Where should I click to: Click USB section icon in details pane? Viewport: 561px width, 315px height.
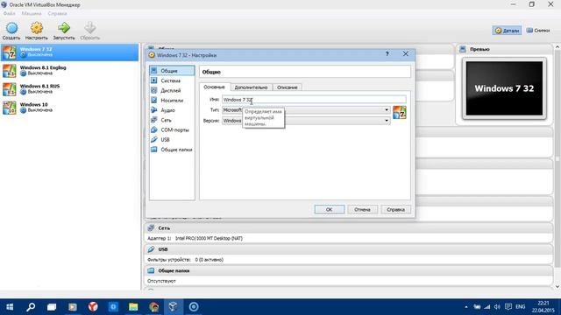[x=151, y=249]
